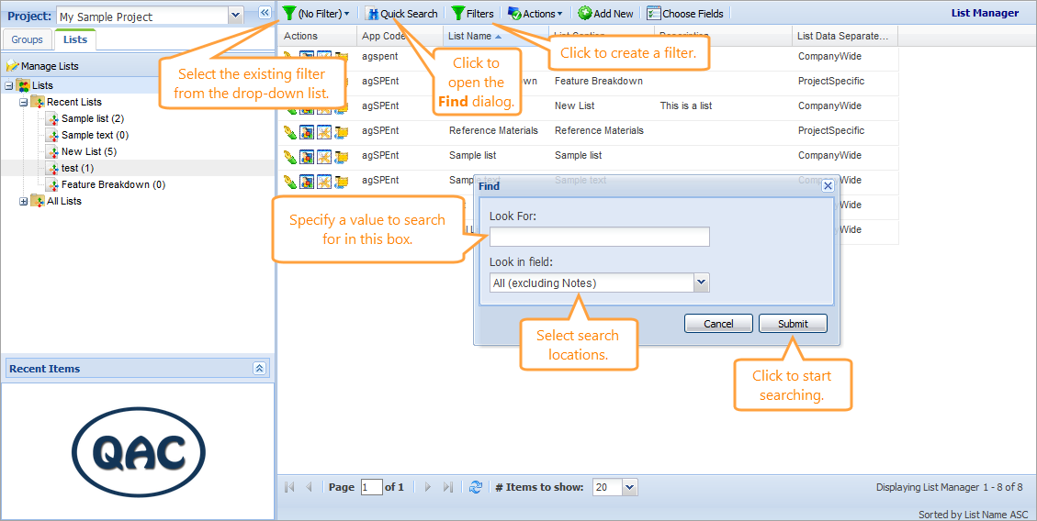Open the Actions dropdown menu
The image size is (1037, 521).
[535, 13]
